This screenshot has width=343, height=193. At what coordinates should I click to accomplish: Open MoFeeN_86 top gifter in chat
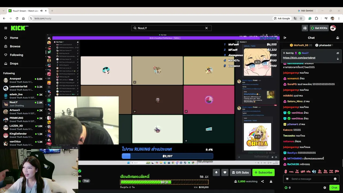[x=301, y=45]
